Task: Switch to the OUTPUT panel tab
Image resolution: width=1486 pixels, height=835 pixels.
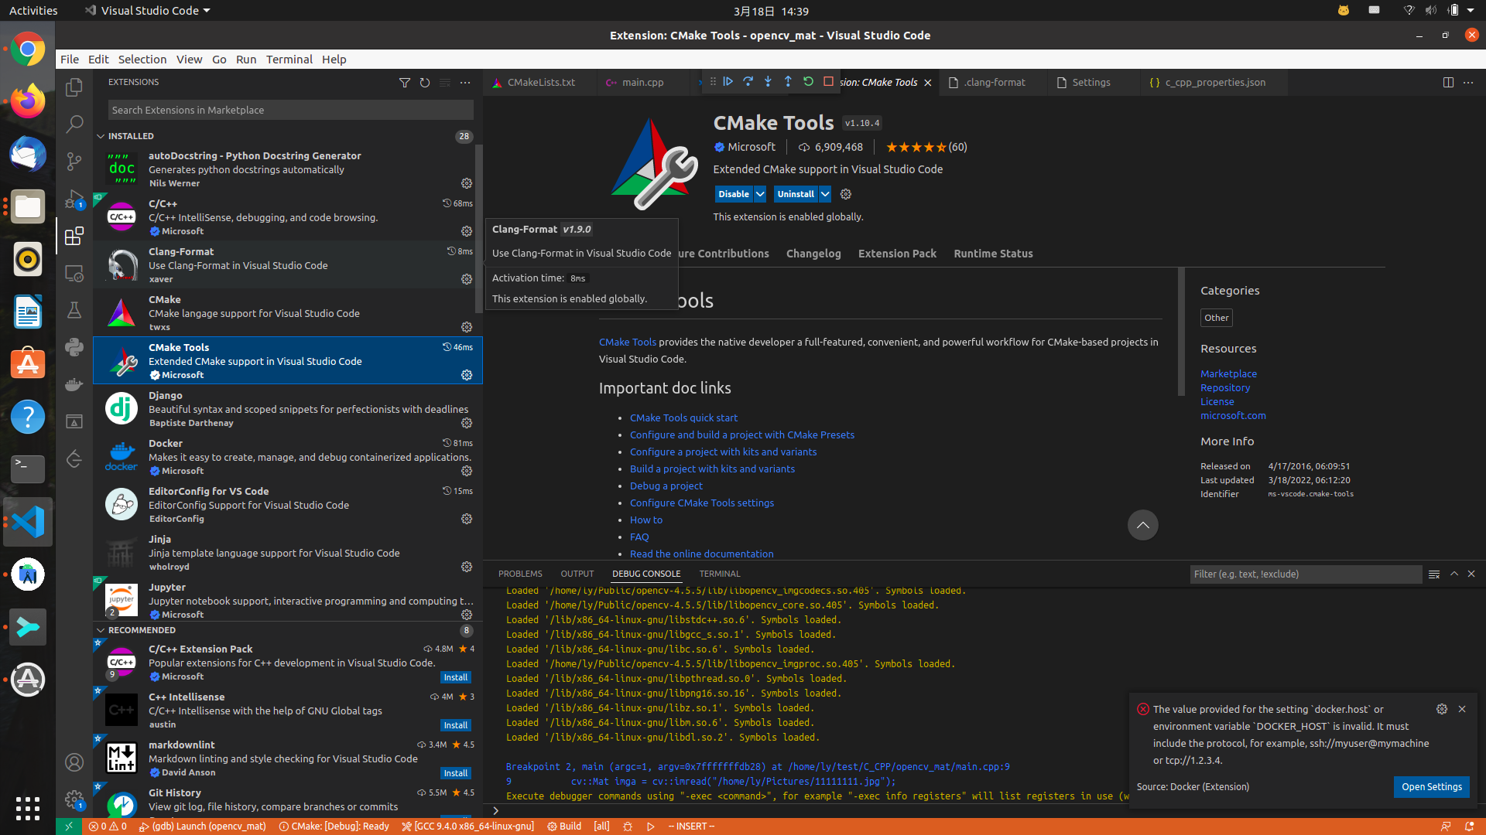Action: (577, 574)
